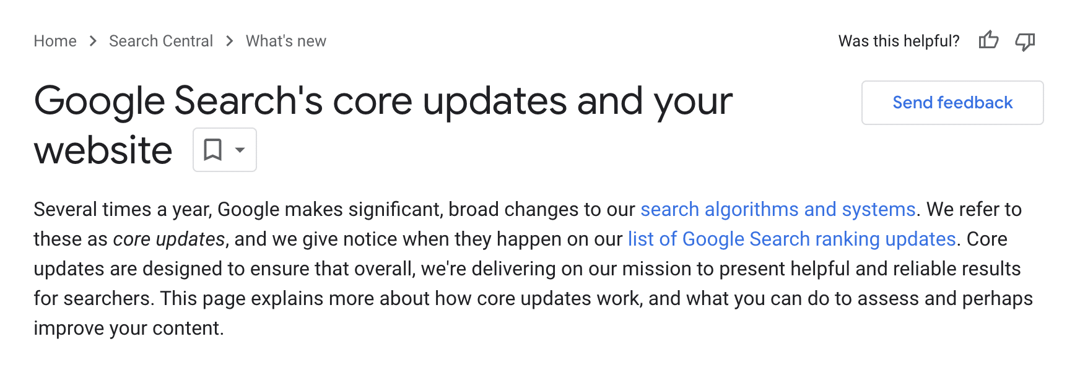This screenshot has height=370, width=1080.
Task: Click the word 'website' in the title
Action: tap(103, 150)
